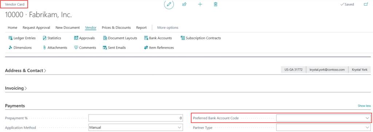373x132 pixels.
Task: Click the Saved status indicator
Action: (x=347, y=4)
